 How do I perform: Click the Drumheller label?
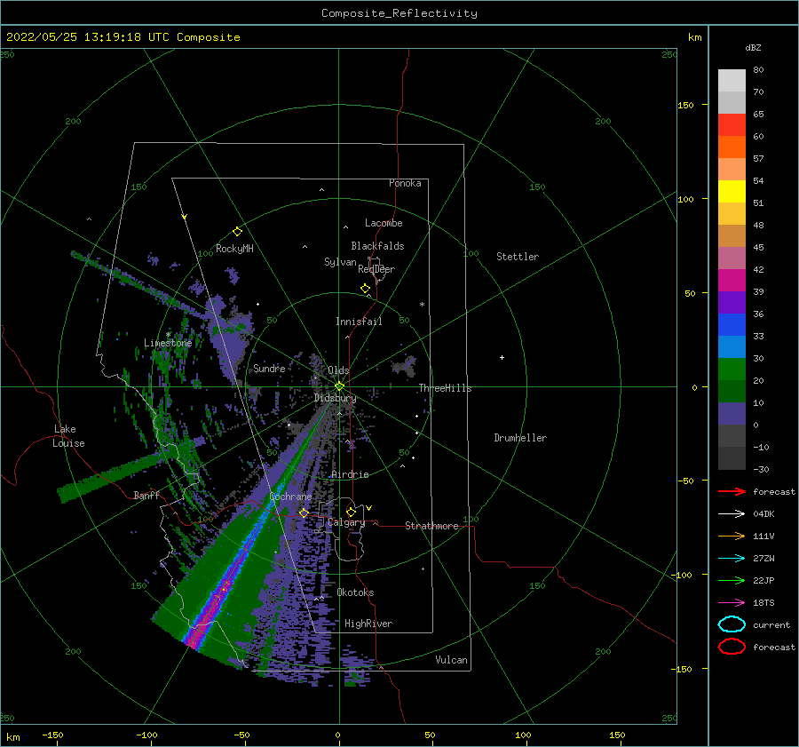click(x=520, y=438)
